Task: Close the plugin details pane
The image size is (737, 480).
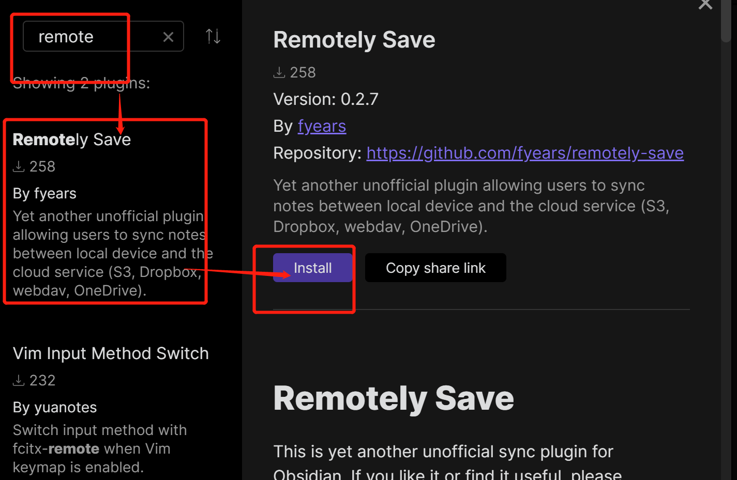Action: pyautogui.click(x=705, y=5)
